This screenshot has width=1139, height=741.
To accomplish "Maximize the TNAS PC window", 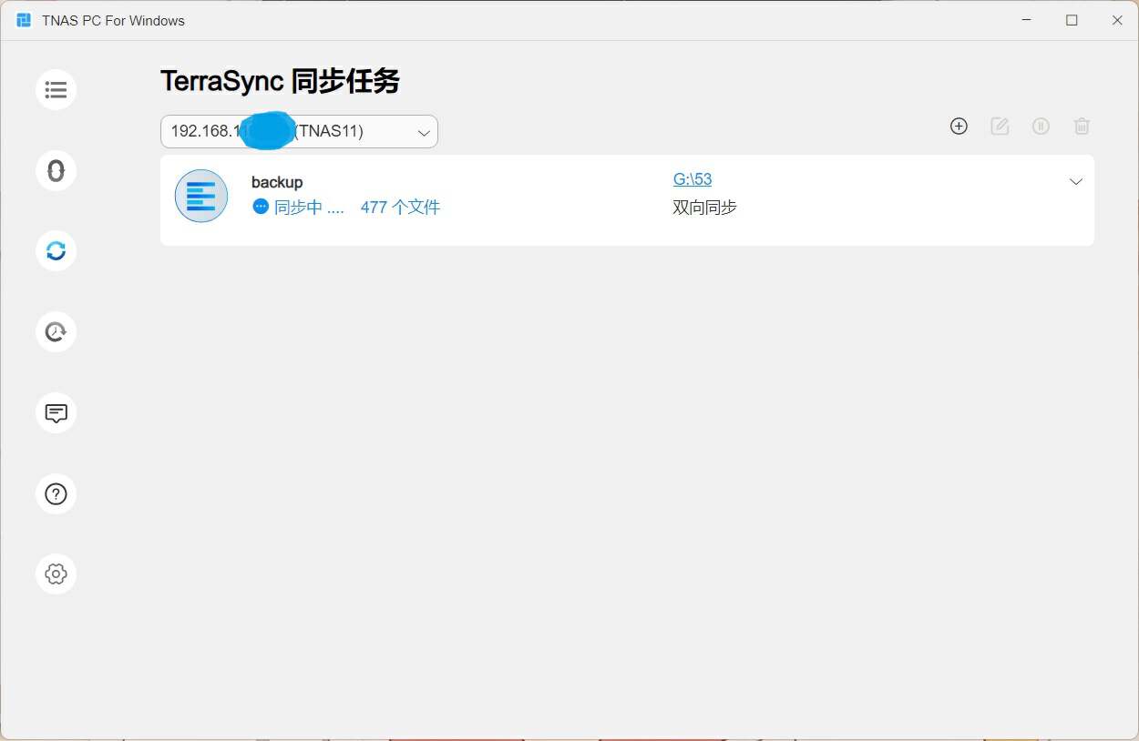I will click(x=1072, y=20).
